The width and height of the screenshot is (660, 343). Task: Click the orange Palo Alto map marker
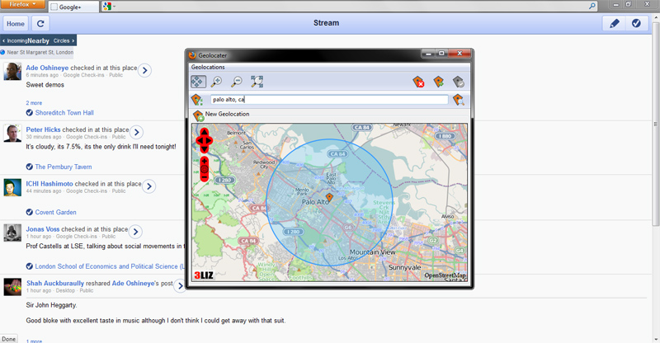(329, 198)
